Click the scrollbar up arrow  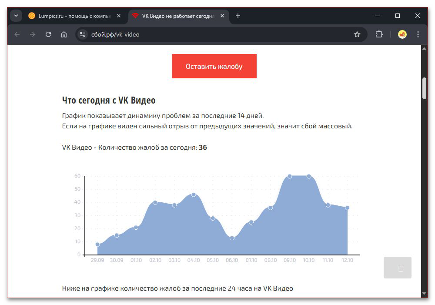pos(424,49)
